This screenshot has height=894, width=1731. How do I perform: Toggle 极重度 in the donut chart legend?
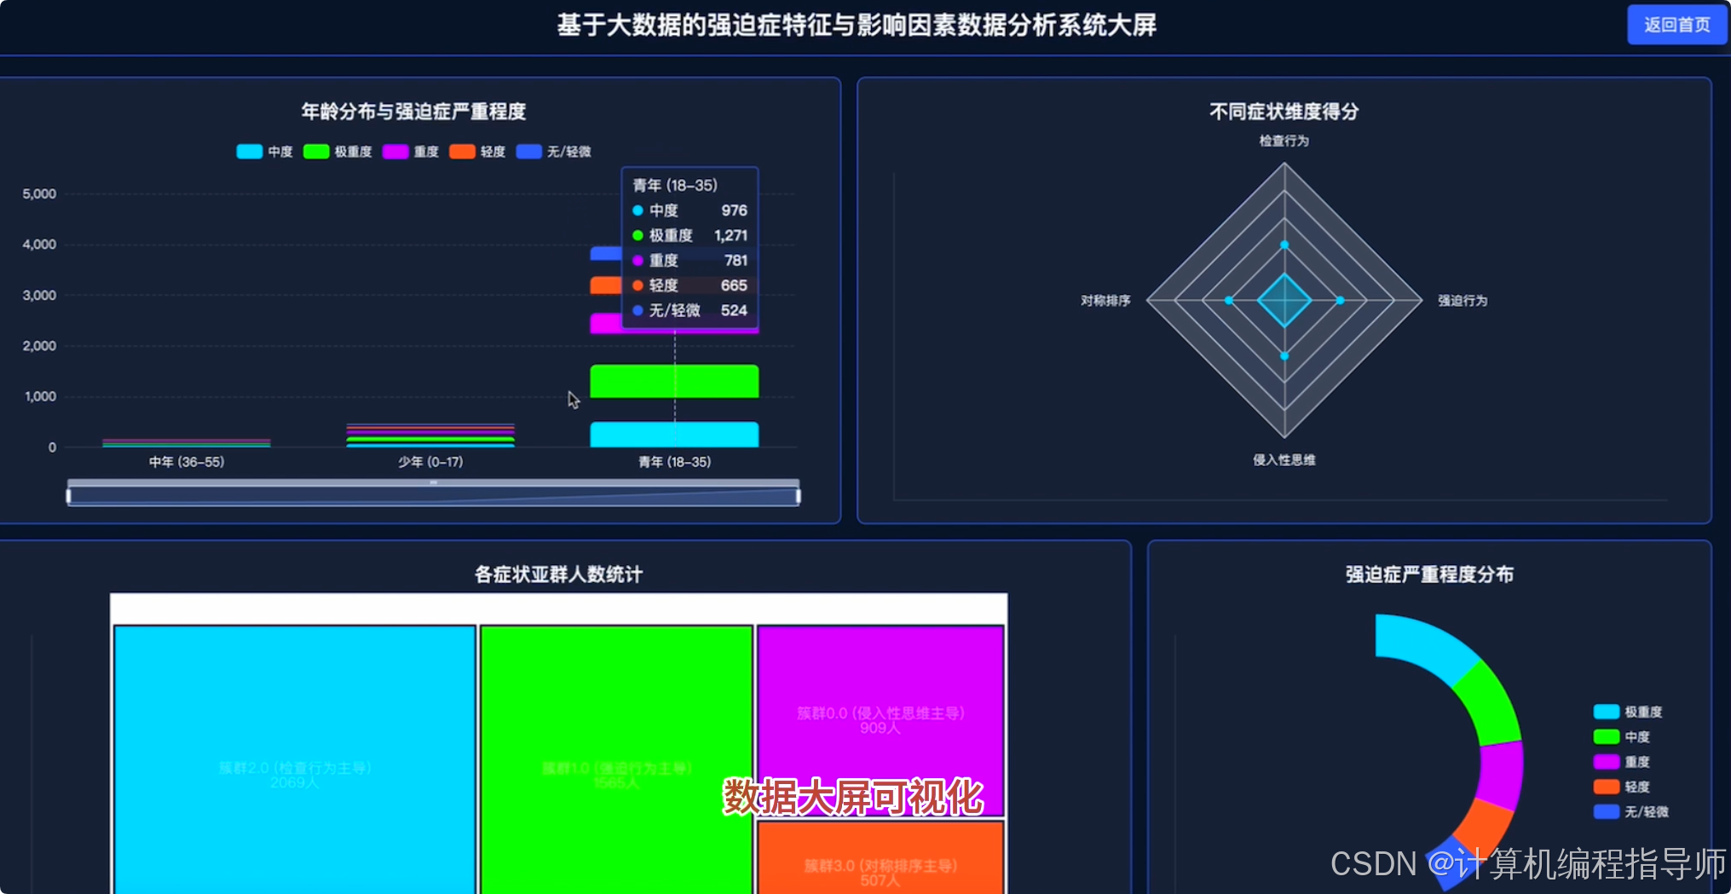[x=1628, y=712]
